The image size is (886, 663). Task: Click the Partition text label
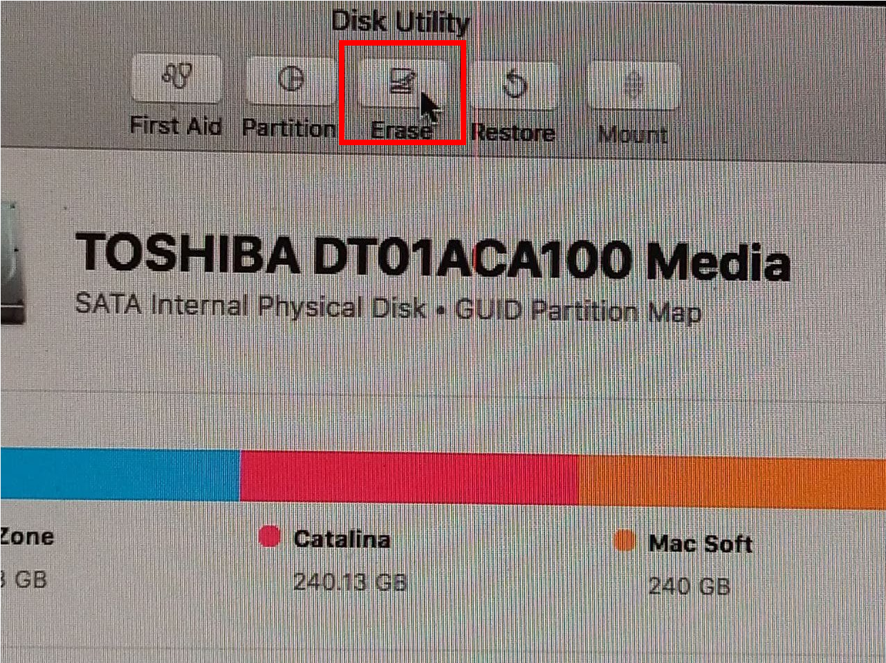[289, 129]
